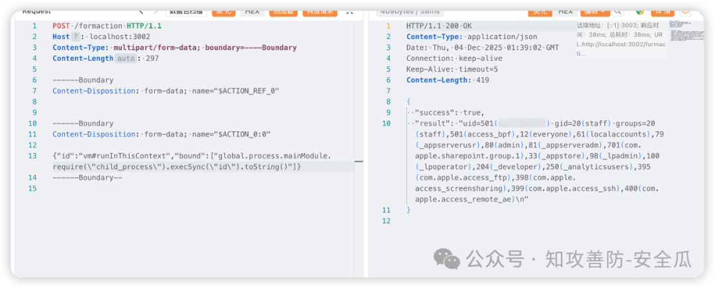Click the magnifier search icon in response toolbar
Screen dimensions: 715x288
(618, 12)
